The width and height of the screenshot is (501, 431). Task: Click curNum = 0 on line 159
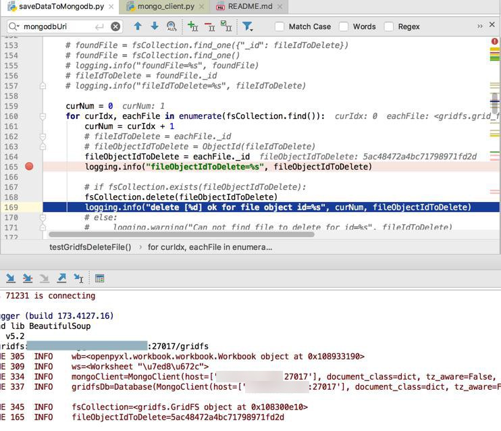[89, 106]
